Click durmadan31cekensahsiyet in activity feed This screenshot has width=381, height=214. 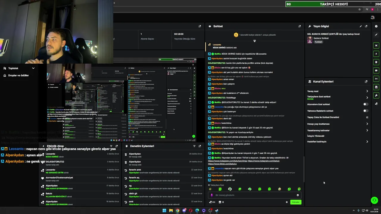tap(59, 178)
